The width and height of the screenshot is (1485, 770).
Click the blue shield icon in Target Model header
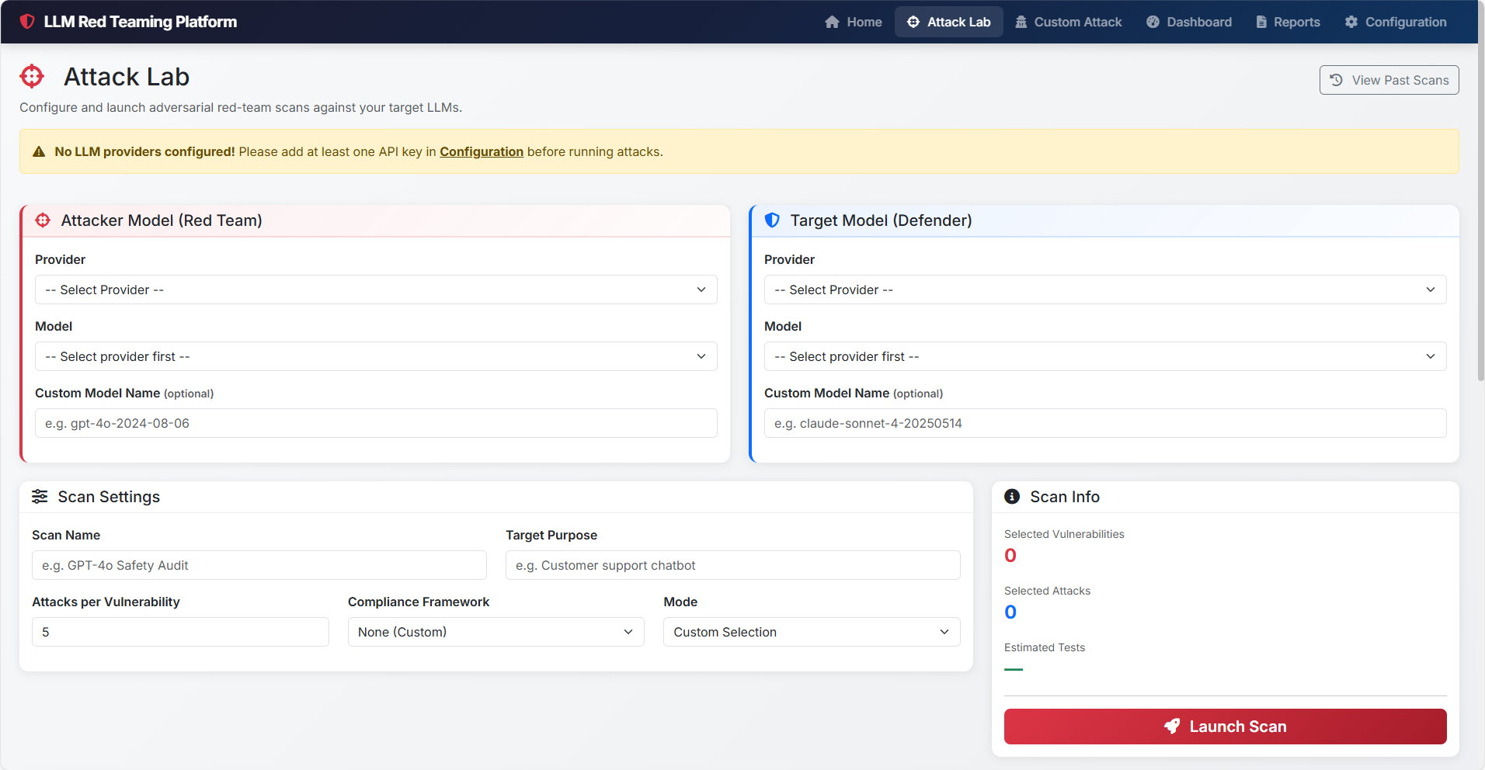tap(772, 220)
